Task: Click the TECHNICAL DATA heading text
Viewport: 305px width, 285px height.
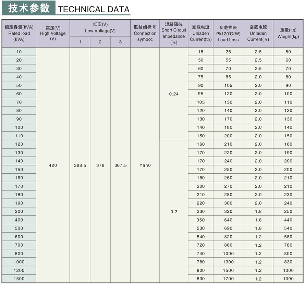Action: (94, 10)
